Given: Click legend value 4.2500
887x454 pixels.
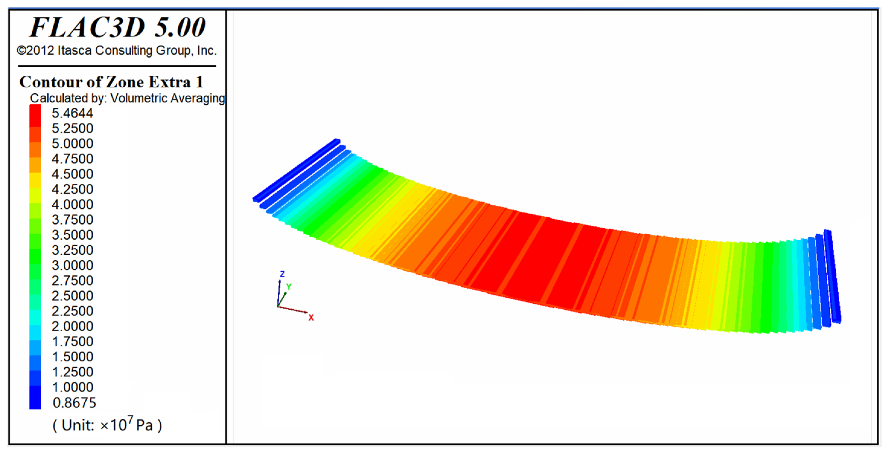Looking at the screenshot, I should click(72, 189).
